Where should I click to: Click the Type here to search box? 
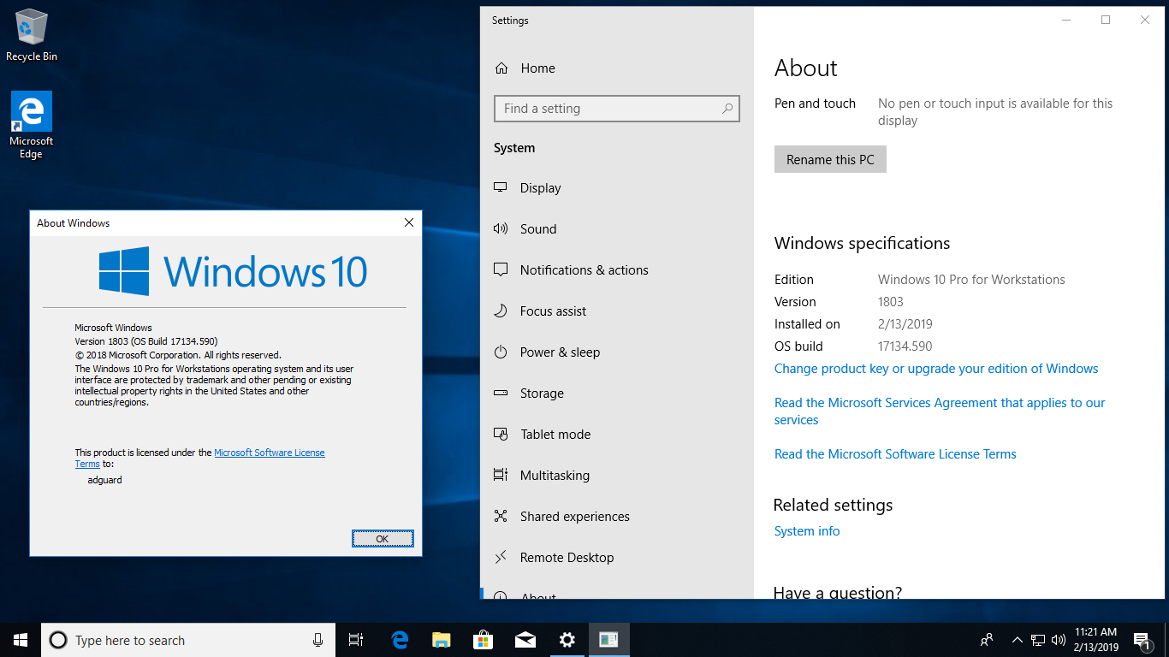[187, 640]
